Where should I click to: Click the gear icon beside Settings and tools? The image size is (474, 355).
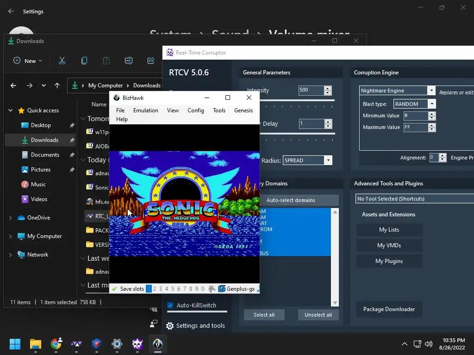point(170,326)
